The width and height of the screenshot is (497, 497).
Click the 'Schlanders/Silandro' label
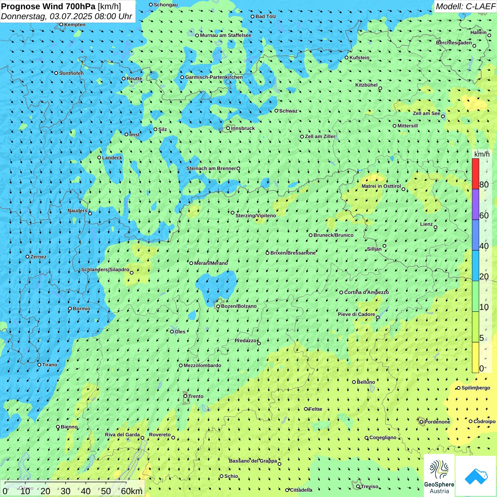[105, 269]
